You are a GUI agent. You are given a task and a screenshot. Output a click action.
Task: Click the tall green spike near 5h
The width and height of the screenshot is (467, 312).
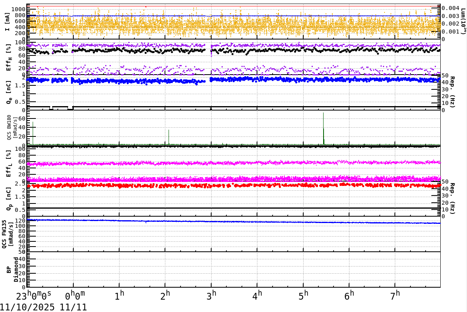(324, 128)
